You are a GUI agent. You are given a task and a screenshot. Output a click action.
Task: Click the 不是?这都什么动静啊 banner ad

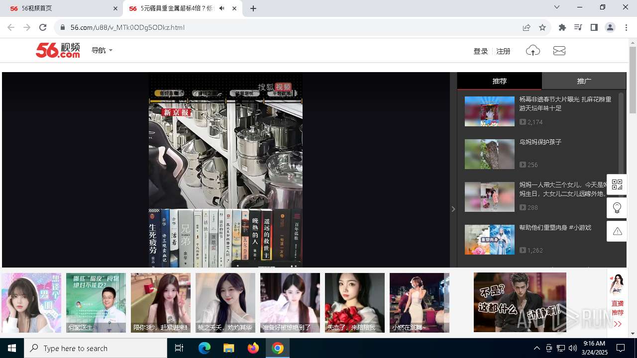[520, 302]
